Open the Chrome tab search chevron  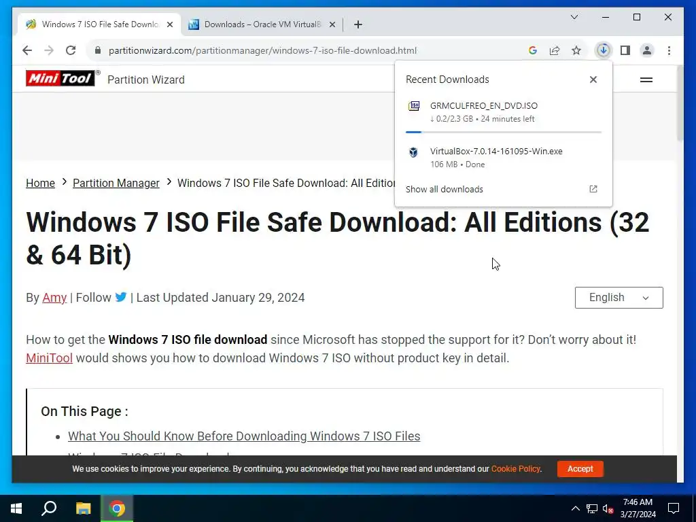click(574, 17)
